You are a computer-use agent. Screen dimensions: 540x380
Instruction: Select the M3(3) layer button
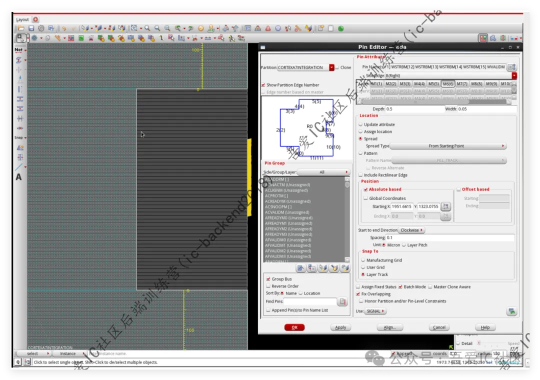tap(404, 83)
